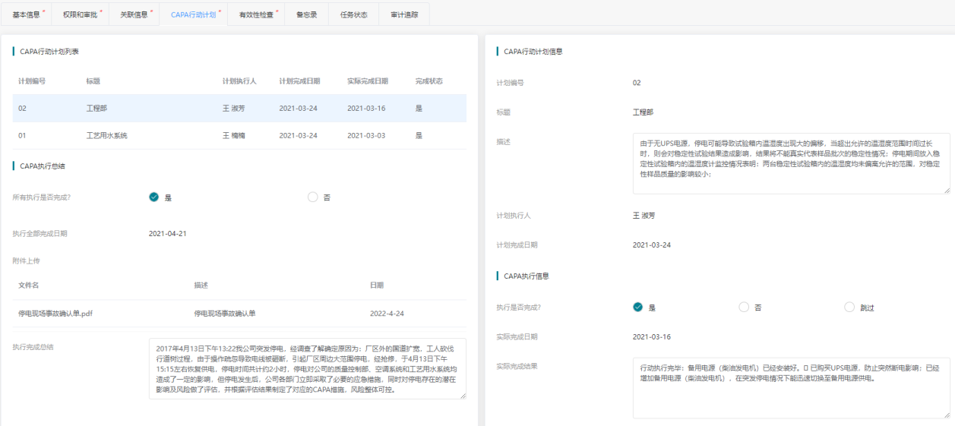This screenshot has width=955, height=426.
Task: Click the attachment date 2022-4-24
Action: click(387, 313)
